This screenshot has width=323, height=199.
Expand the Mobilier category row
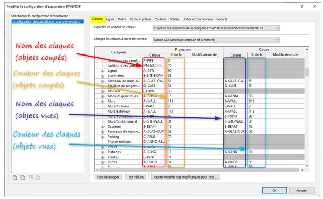[x=102, y=91]
